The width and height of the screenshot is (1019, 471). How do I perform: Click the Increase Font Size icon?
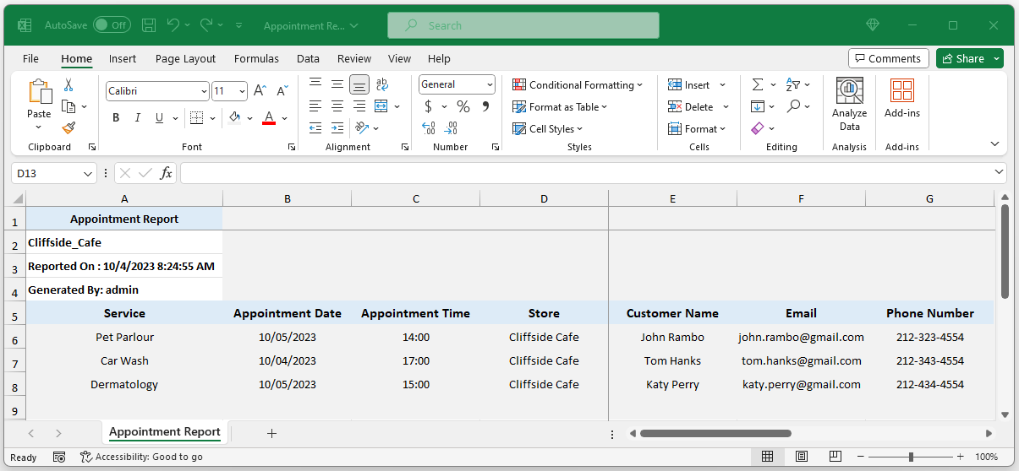[x=260, y=90]
